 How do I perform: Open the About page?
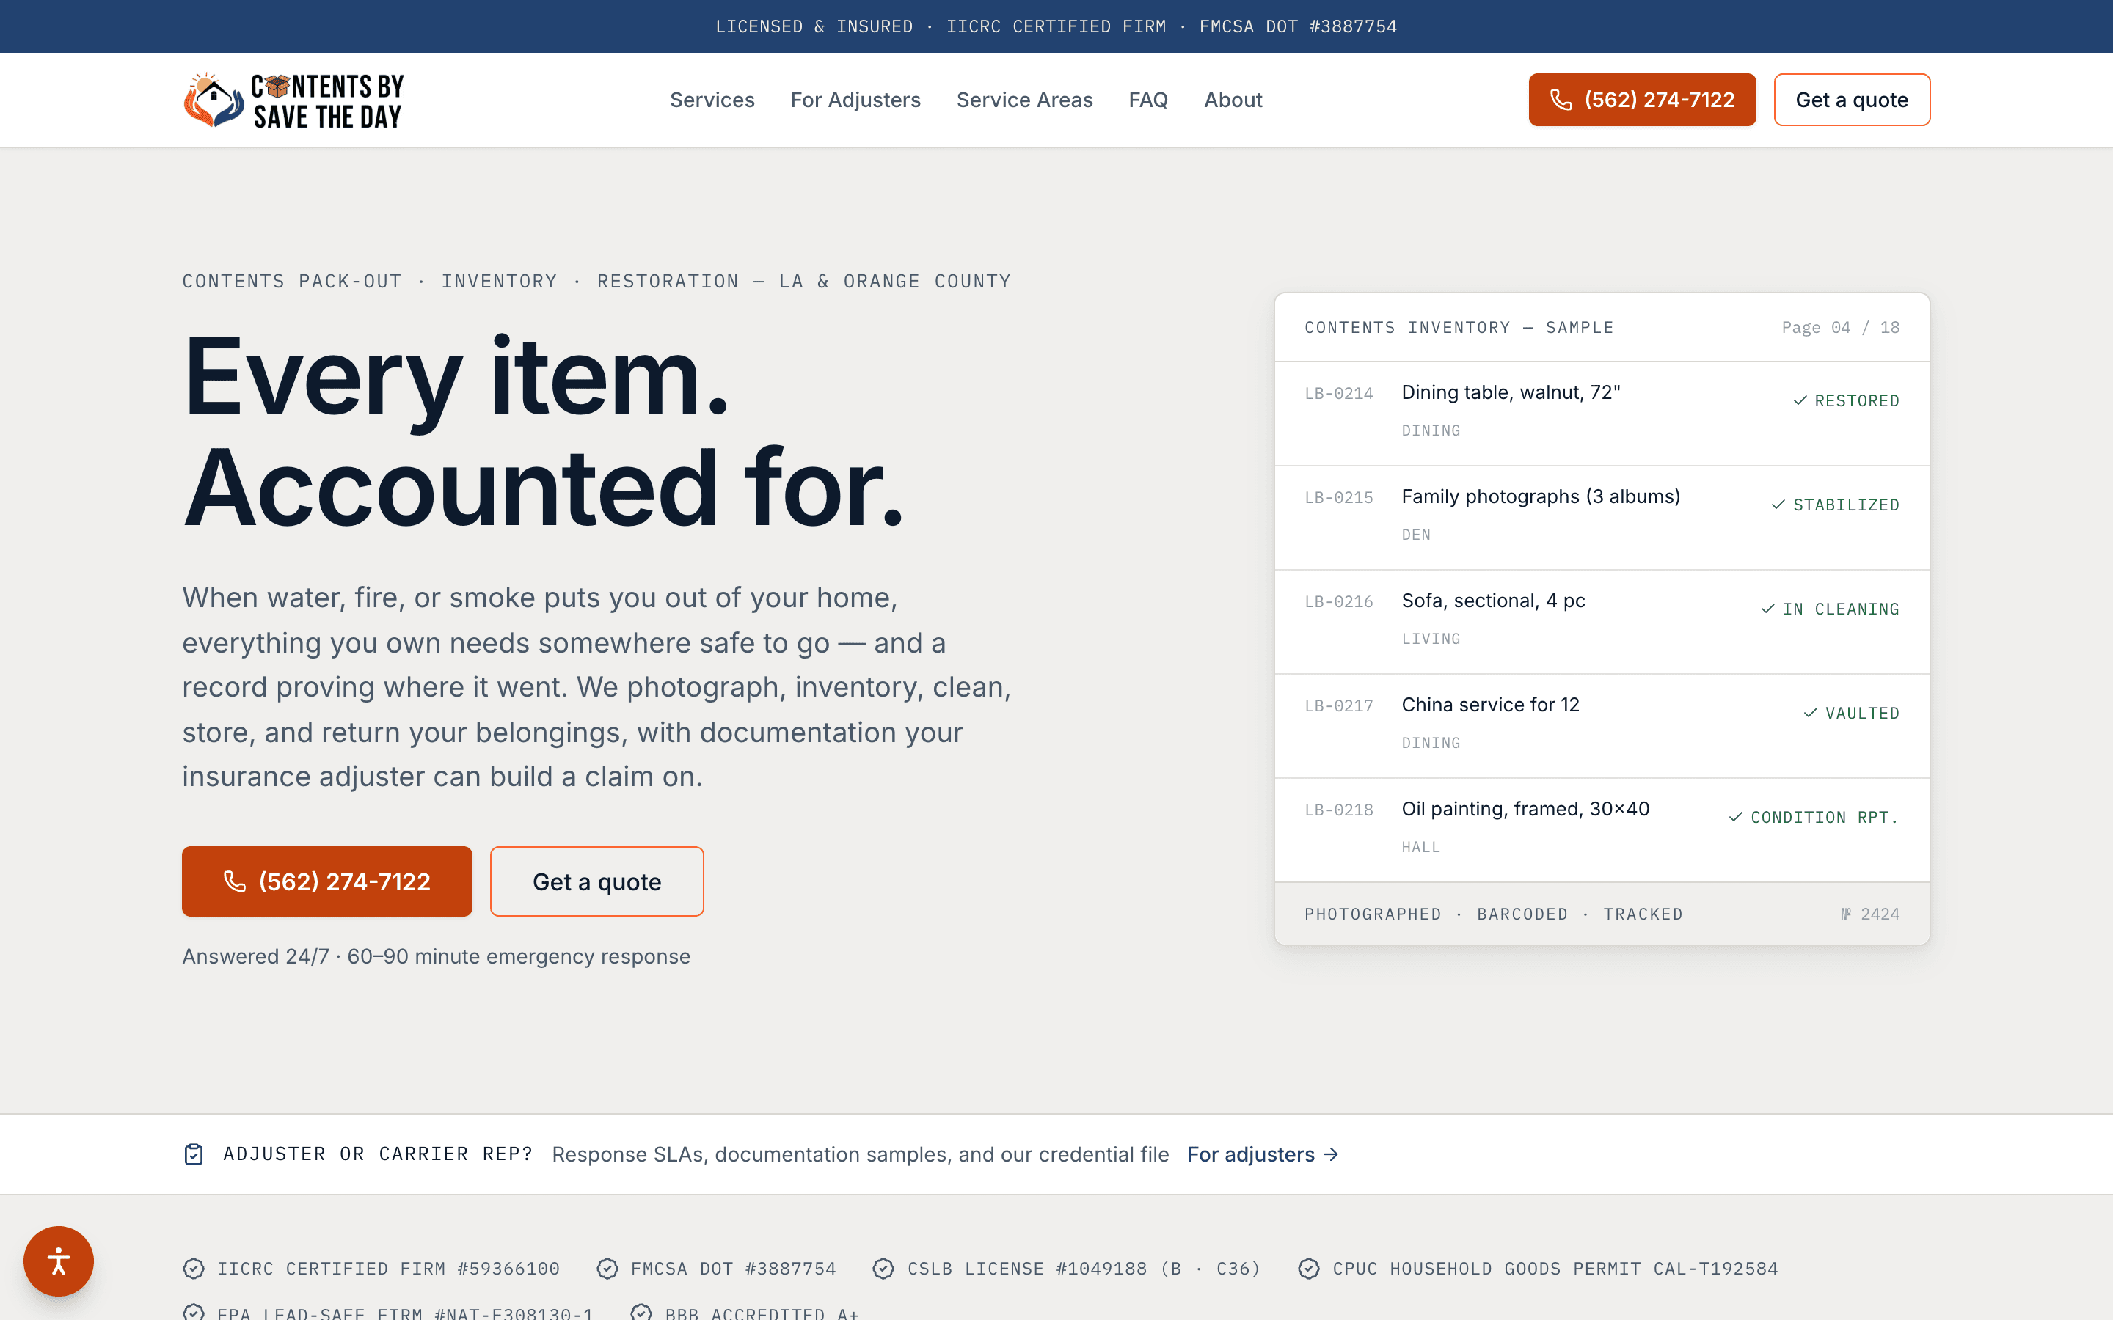click(1233, 100)
